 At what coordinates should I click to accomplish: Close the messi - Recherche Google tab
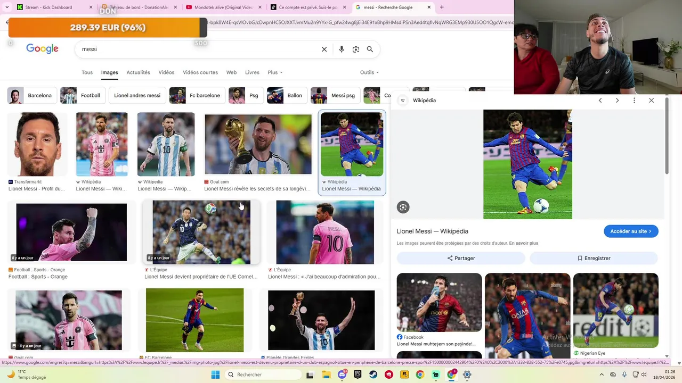pos(430,7)
